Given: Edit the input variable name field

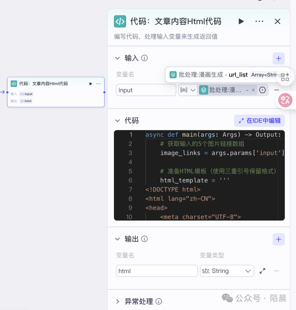Looking at the screenshot, I should click(146, 90).
